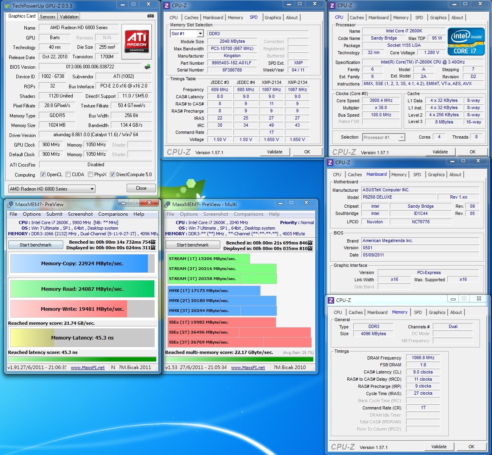Screen dimensions: 492x455
Task: Toggle the PhysX checkbox
Action: click(91, 175)
